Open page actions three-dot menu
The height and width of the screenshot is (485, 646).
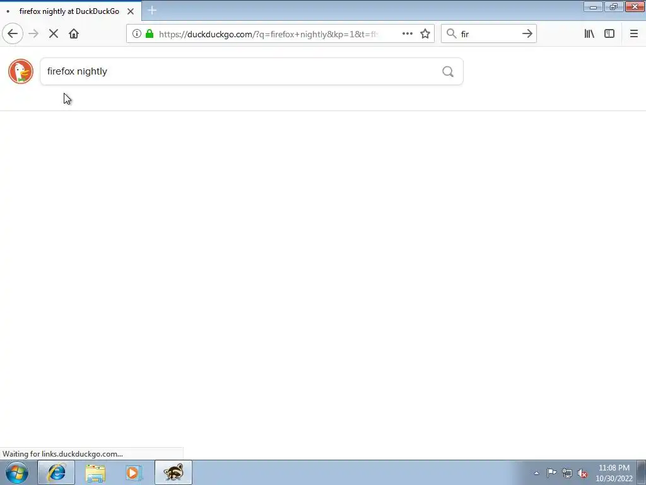[407, 34]
